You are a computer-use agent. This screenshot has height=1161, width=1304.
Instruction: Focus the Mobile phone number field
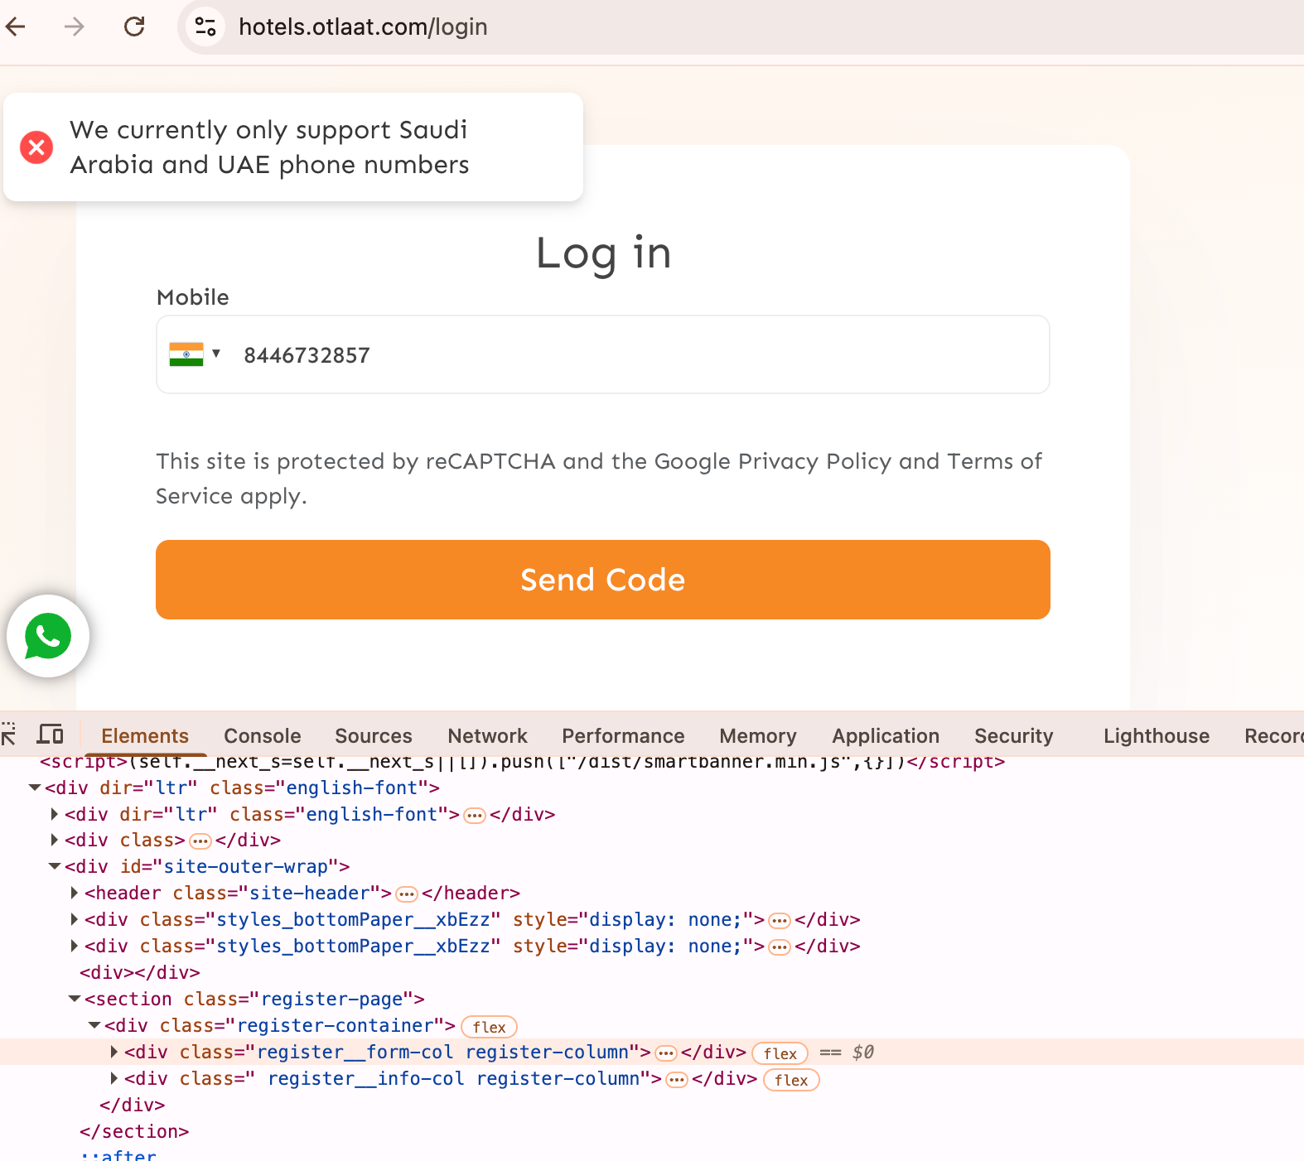pyautogui.click(x=603, y=354)
